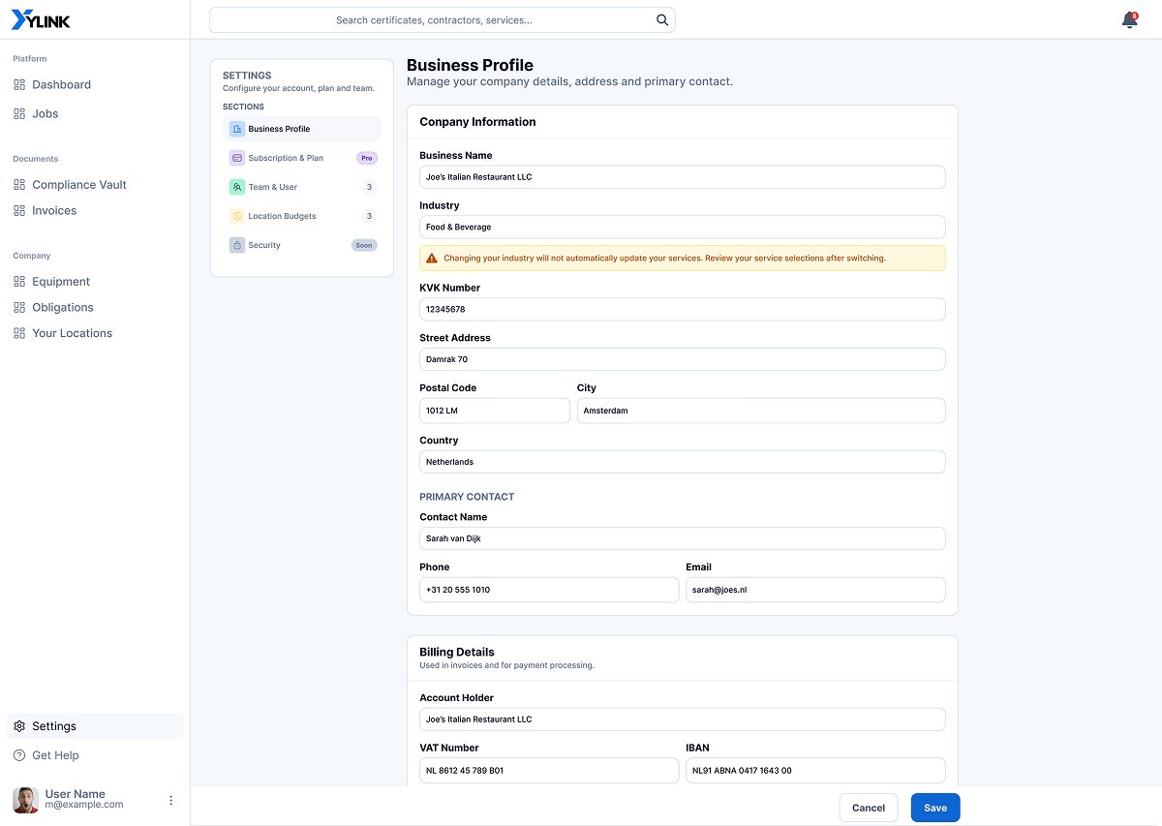The image size is (1162, 826).
Task: Click the User Name profile text
Action: [x=76, y=794]
